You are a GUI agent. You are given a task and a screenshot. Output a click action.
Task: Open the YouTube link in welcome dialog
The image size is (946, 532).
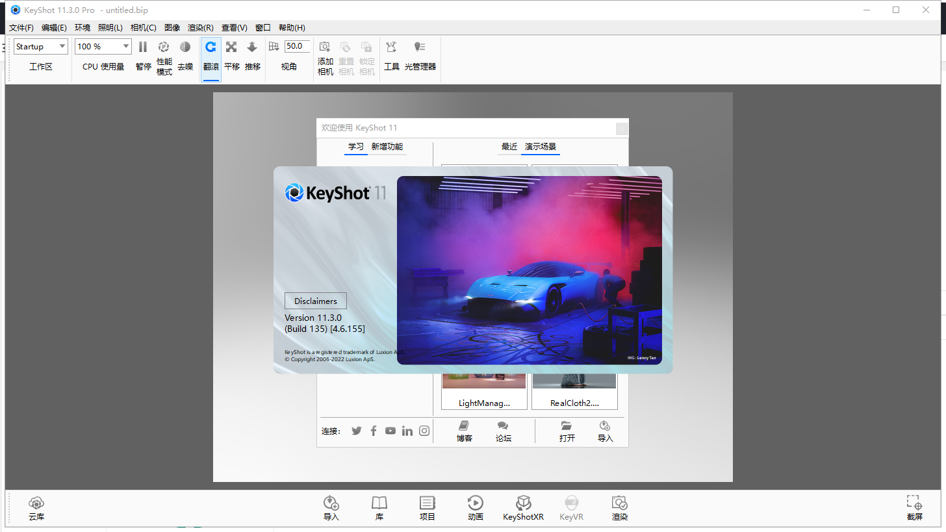point(390,431)
